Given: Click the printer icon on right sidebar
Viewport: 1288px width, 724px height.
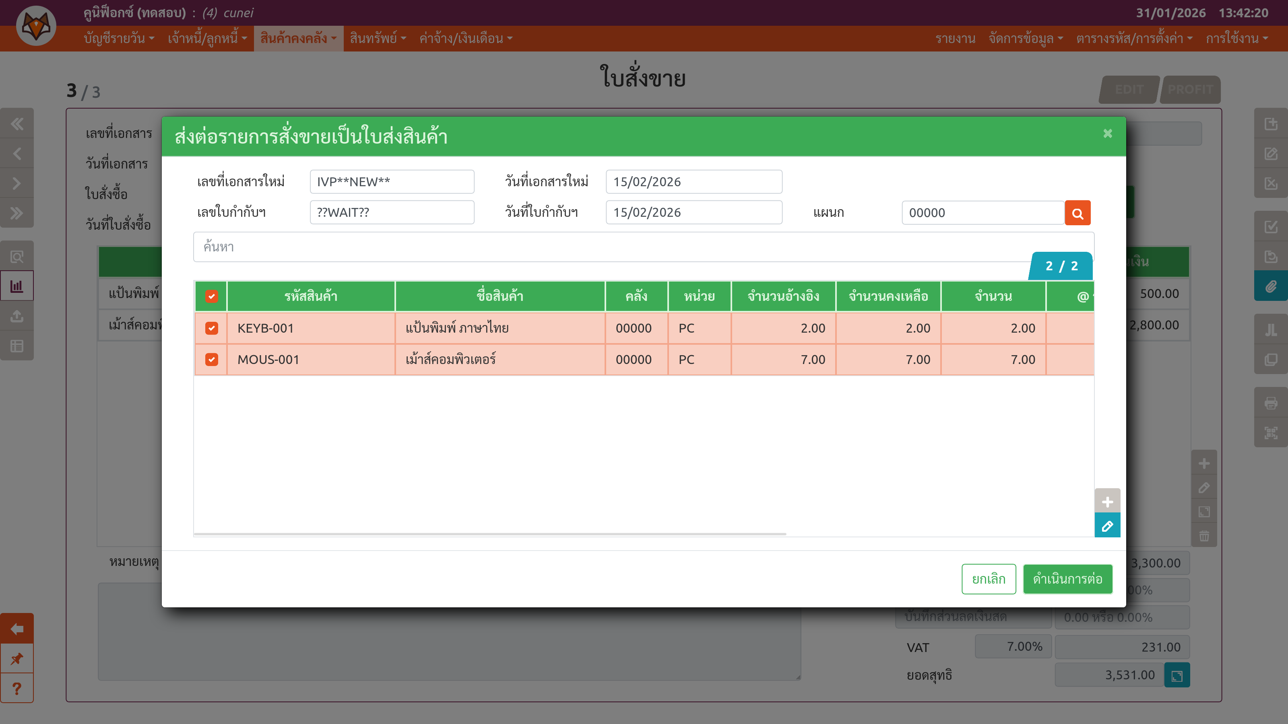Looking at the screenshot, I should pos(1271,403).
